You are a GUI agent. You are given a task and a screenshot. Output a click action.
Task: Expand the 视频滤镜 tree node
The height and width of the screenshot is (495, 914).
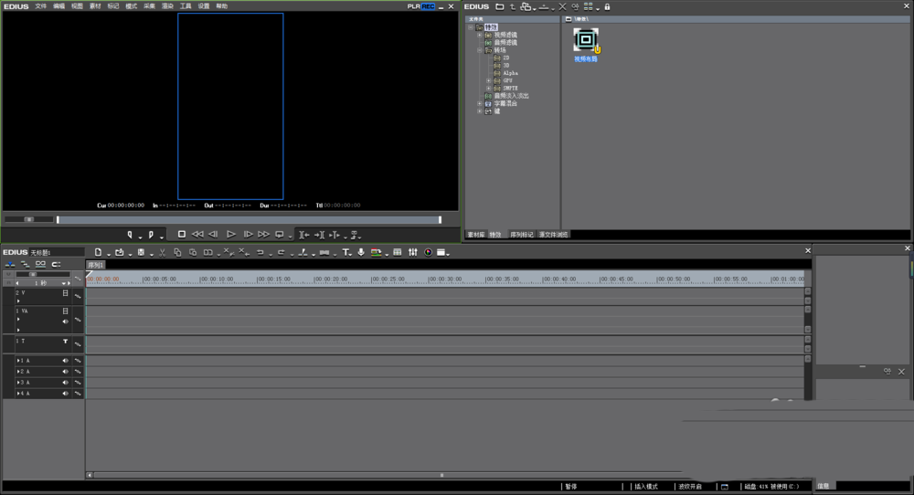[480, 35]
